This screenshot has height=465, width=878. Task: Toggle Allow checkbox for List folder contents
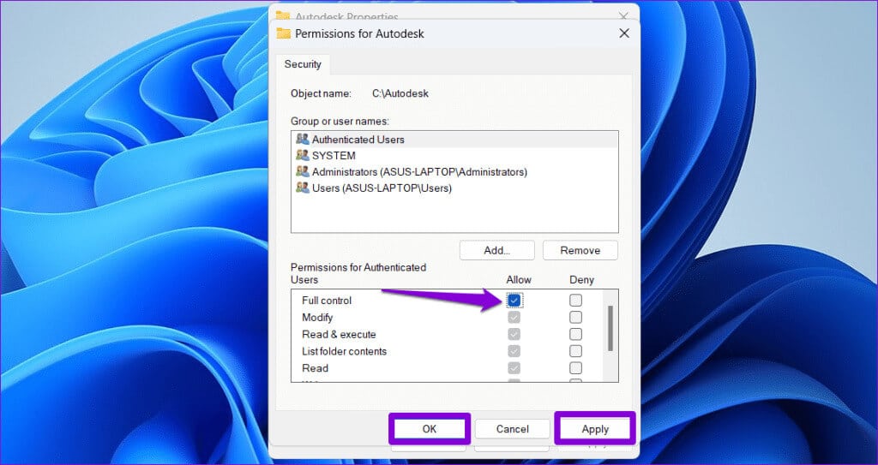514,351
